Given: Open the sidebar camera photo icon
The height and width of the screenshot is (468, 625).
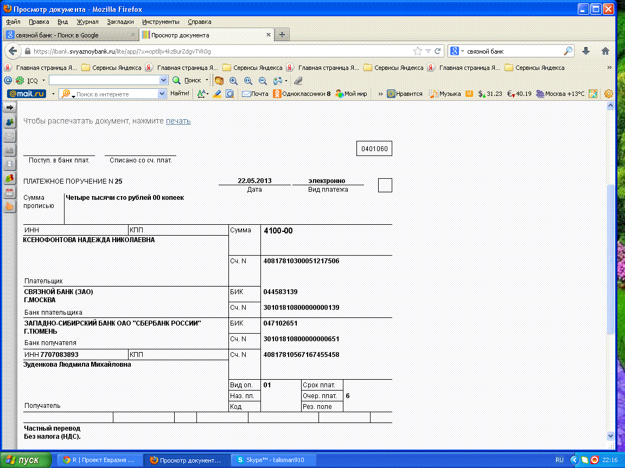Looking at the screenshot, I should point(10,151).
